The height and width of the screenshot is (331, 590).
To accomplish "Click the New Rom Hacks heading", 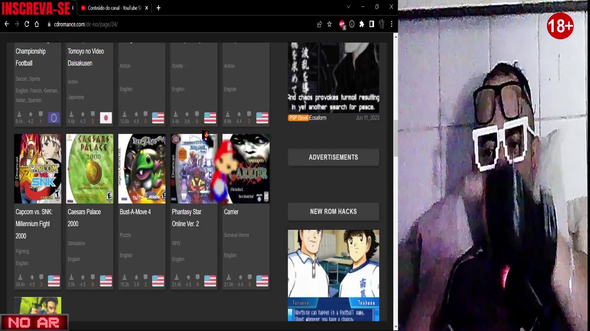I will (x=333, y=211).
